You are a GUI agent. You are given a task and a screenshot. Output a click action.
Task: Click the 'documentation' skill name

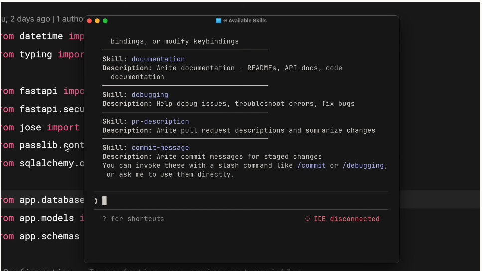(158, 59)
